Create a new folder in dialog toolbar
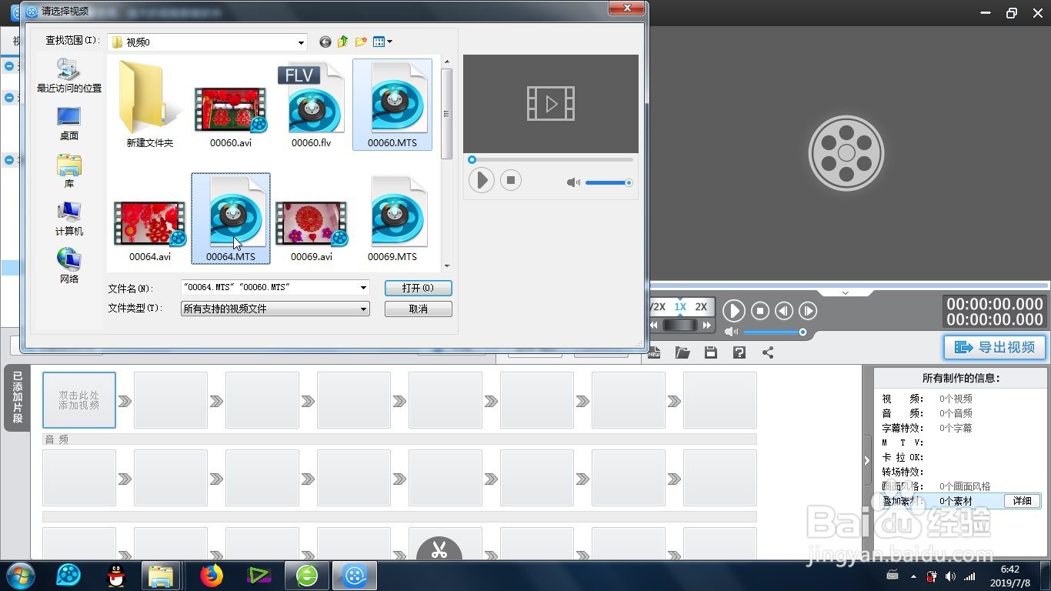1051x591 pixels. [x=360, y=42]
